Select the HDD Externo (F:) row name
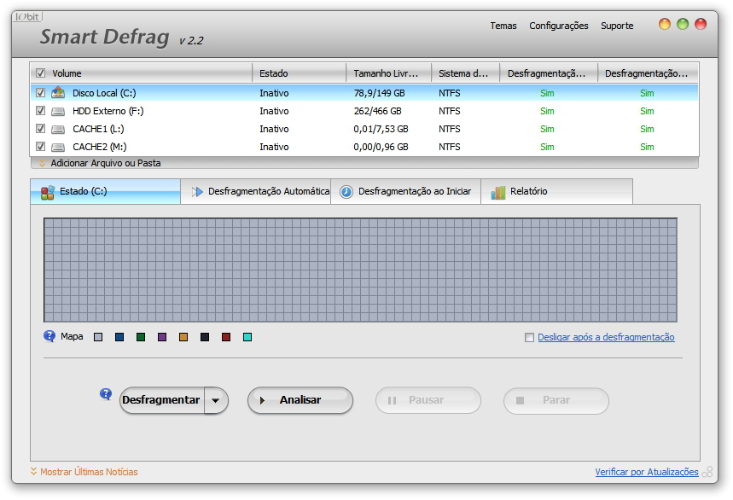The width and height of the screenshot is (733, 500). coord(108,111)
